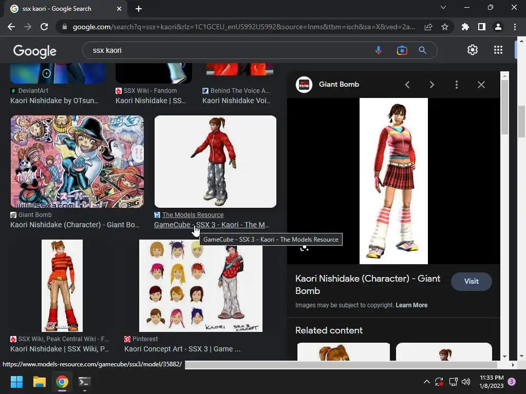
Task: Open Kaori Nishidake (Character) - Giant Bomb title
Action: click(368, 284)
